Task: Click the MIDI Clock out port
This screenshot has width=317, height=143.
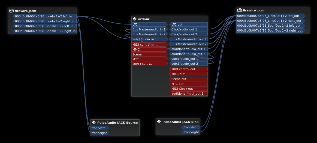Action: coord(188,89)
